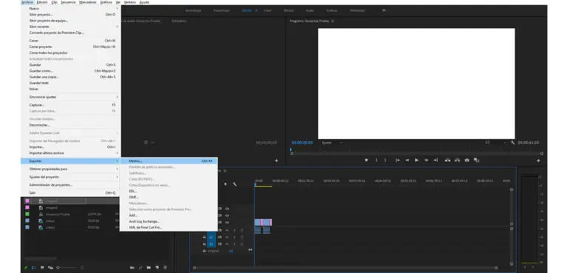Choose OMF... from the export submenu
568x273 pixels.
click(169, 198)
